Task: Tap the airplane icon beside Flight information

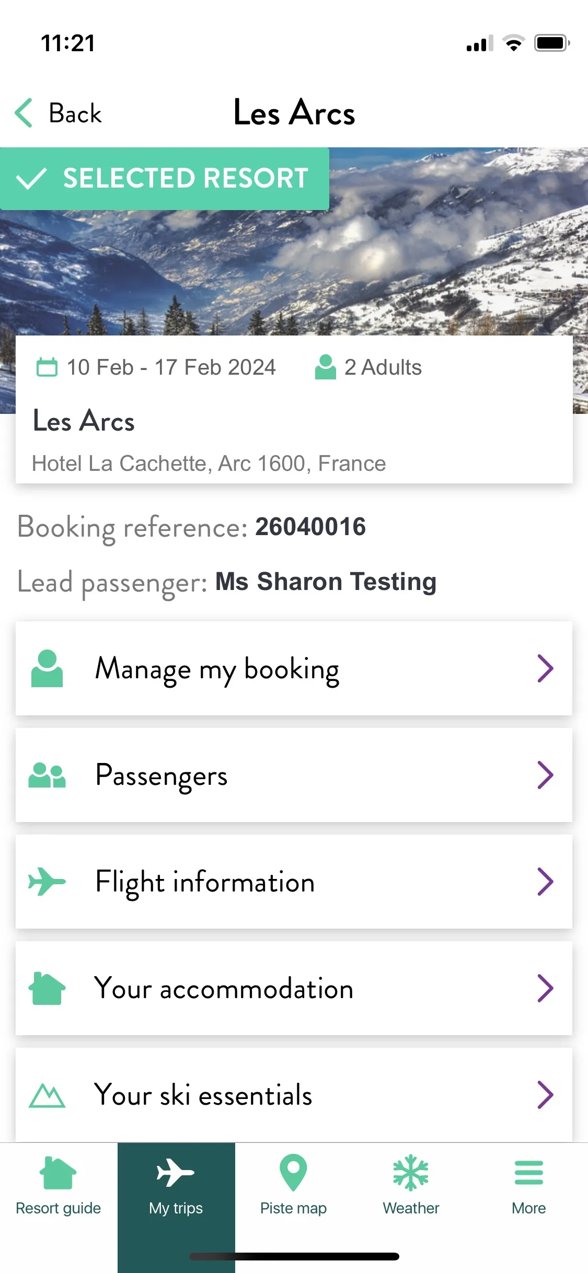Action: [x=47, y=882]
